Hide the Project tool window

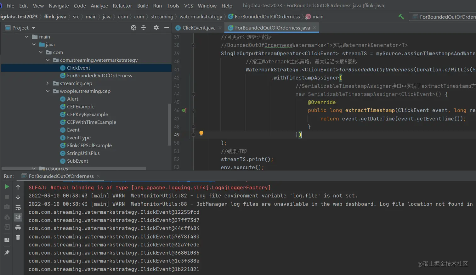point(167,28)
